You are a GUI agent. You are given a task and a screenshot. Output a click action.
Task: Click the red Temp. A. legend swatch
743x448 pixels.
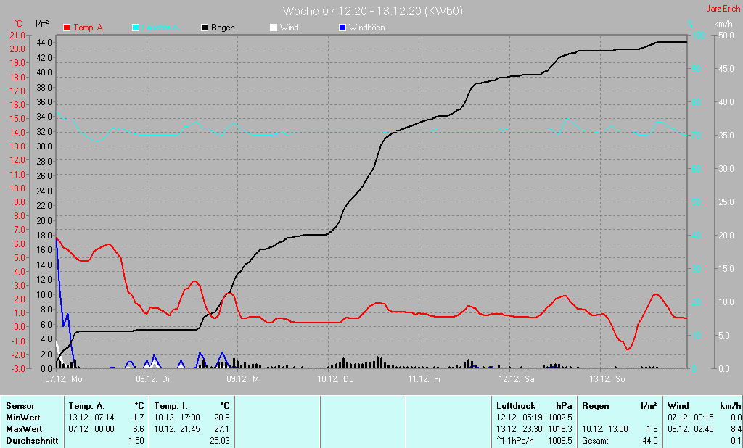[67, 28]
